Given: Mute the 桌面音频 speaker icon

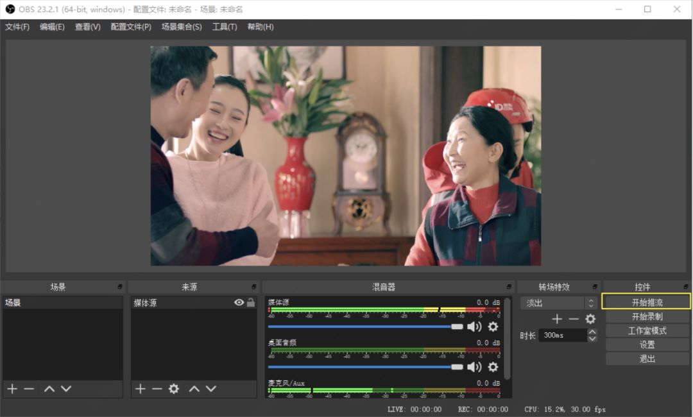Looking at the screenshot, I should coord(474,367).
